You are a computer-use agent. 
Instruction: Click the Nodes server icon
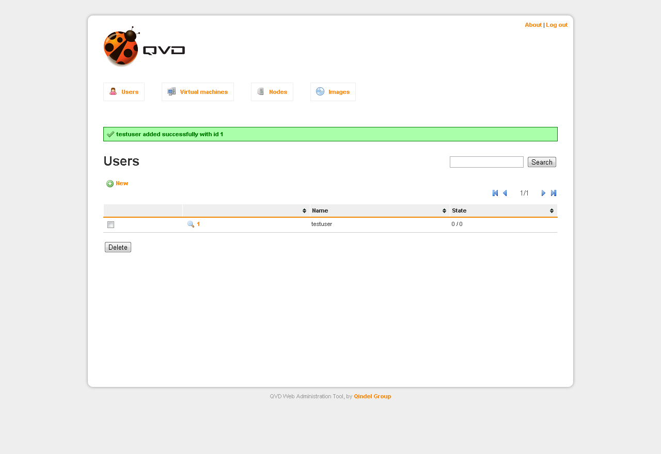(261, 92)
